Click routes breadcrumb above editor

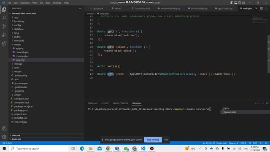click(x=90, y=14)
